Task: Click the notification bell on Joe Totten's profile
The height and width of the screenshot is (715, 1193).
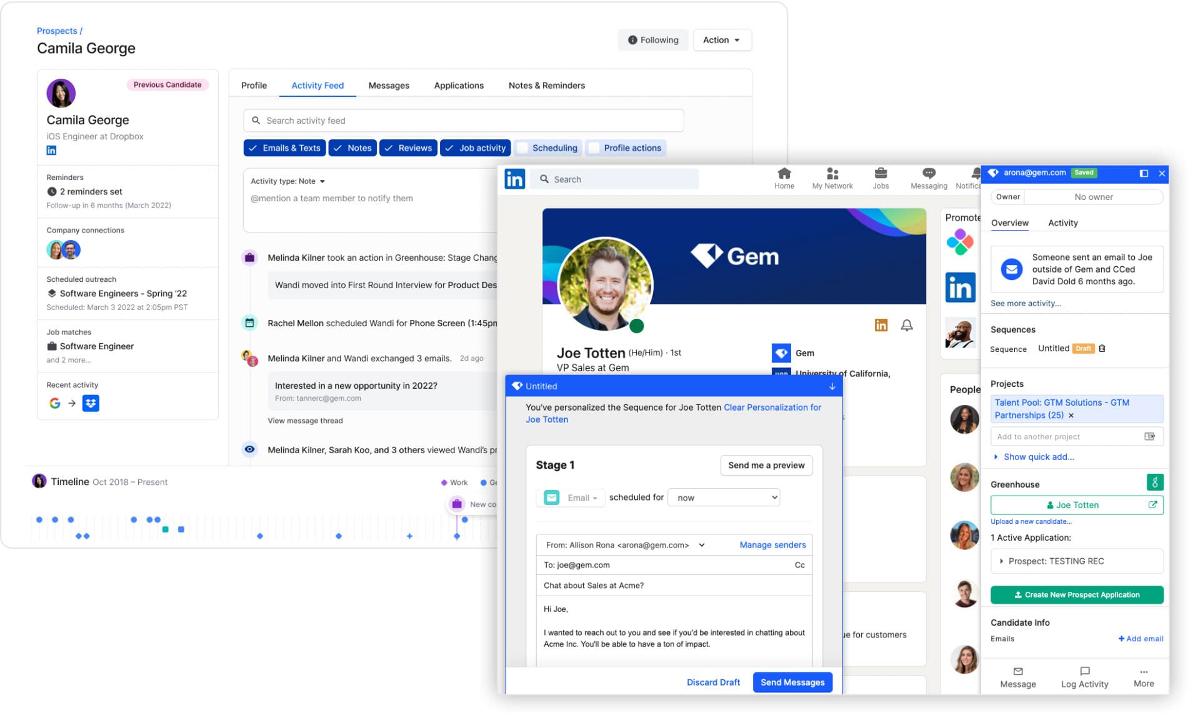Action: [906, 326]
